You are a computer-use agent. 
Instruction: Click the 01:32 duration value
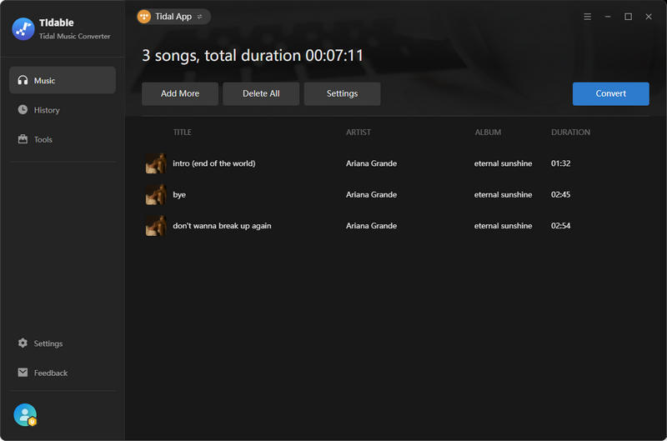560,163
